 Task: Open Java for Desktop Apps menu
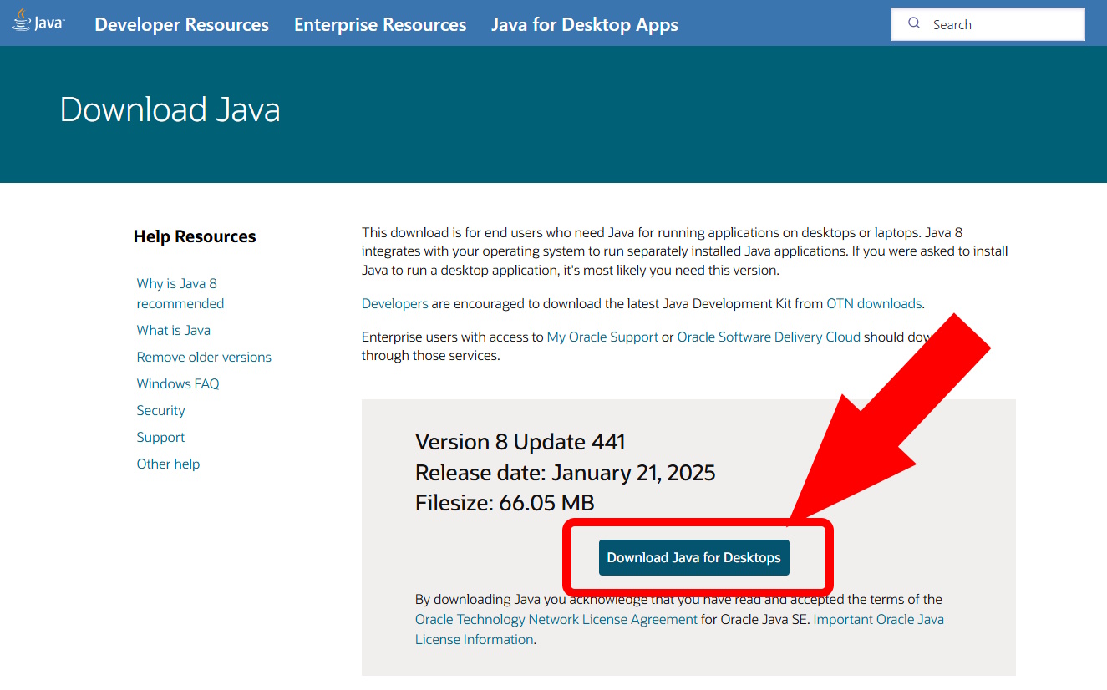[585, 24]
